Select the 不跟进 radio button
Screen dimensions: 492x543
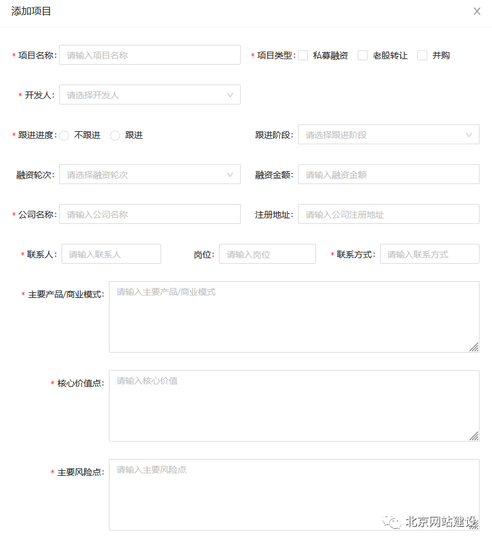point(64,136)
